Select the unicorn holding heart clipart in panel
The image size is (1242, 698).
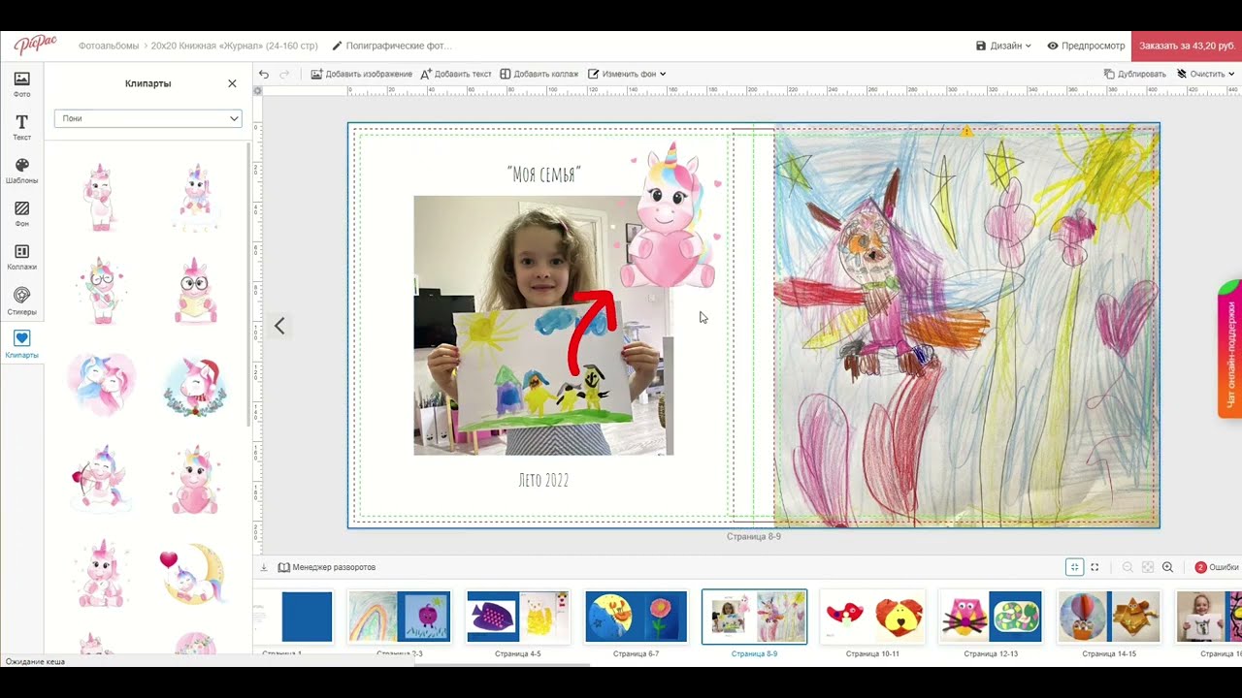[x=195, y=479]
